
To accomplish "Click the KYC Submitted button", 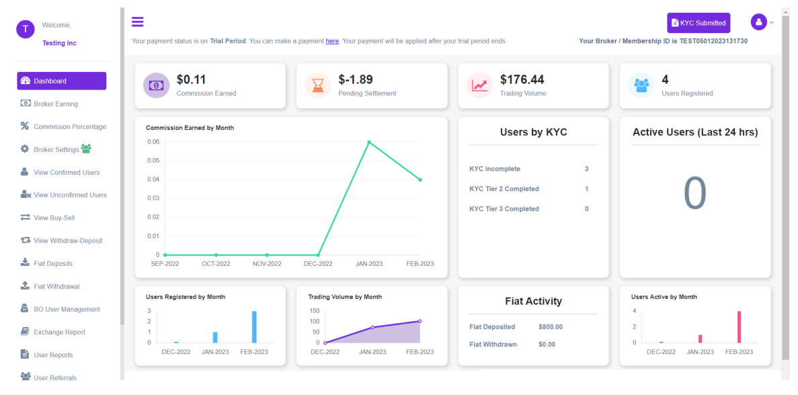I will click(x=699, y=23).
